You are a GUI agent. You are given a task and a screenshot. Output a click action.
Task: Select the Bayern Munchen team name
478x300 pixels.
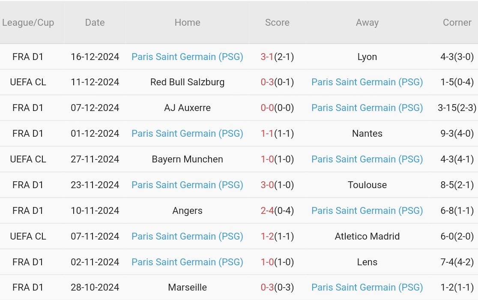click(187, 159)
